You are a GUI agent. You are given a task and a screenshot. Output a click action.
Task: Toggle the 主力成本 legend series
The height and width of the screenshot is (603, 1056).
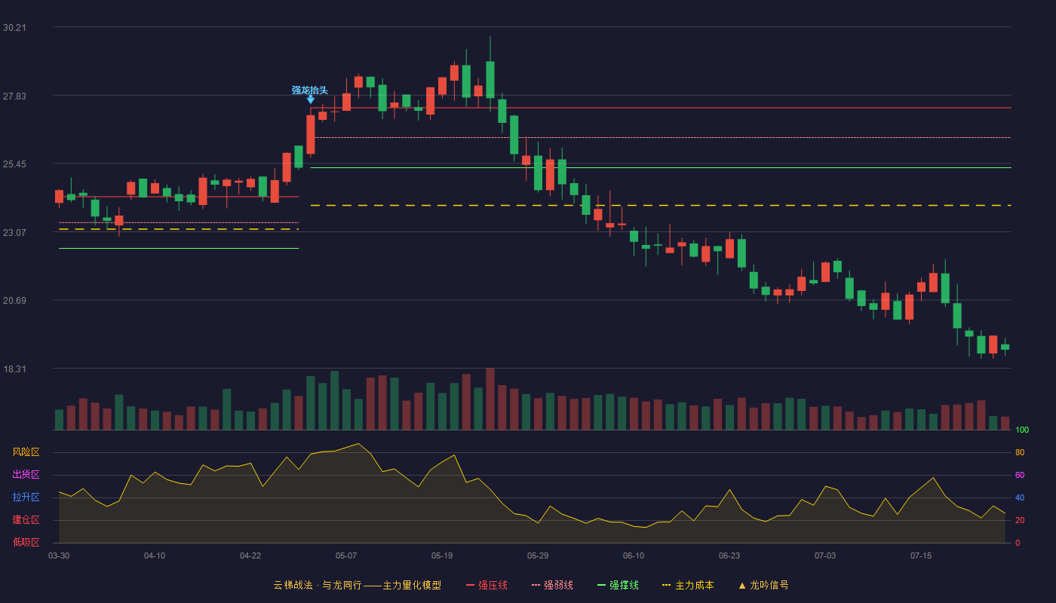point(688,585)
